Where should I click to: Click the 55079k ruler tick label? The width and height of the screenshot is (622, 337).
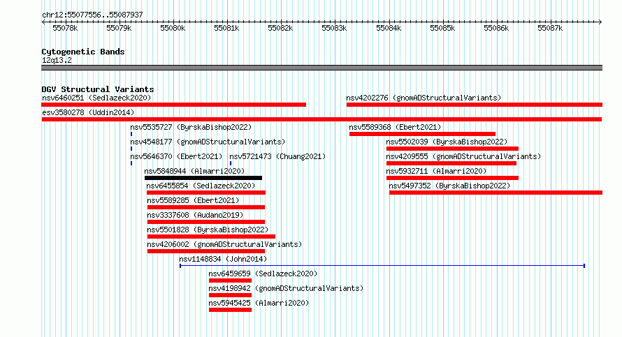(119, 28)
